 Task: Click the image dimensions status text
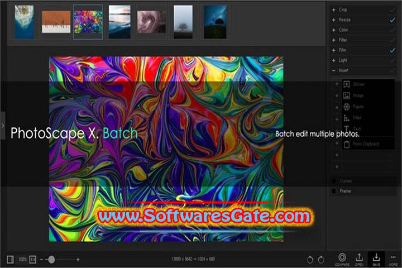(193, 259)
